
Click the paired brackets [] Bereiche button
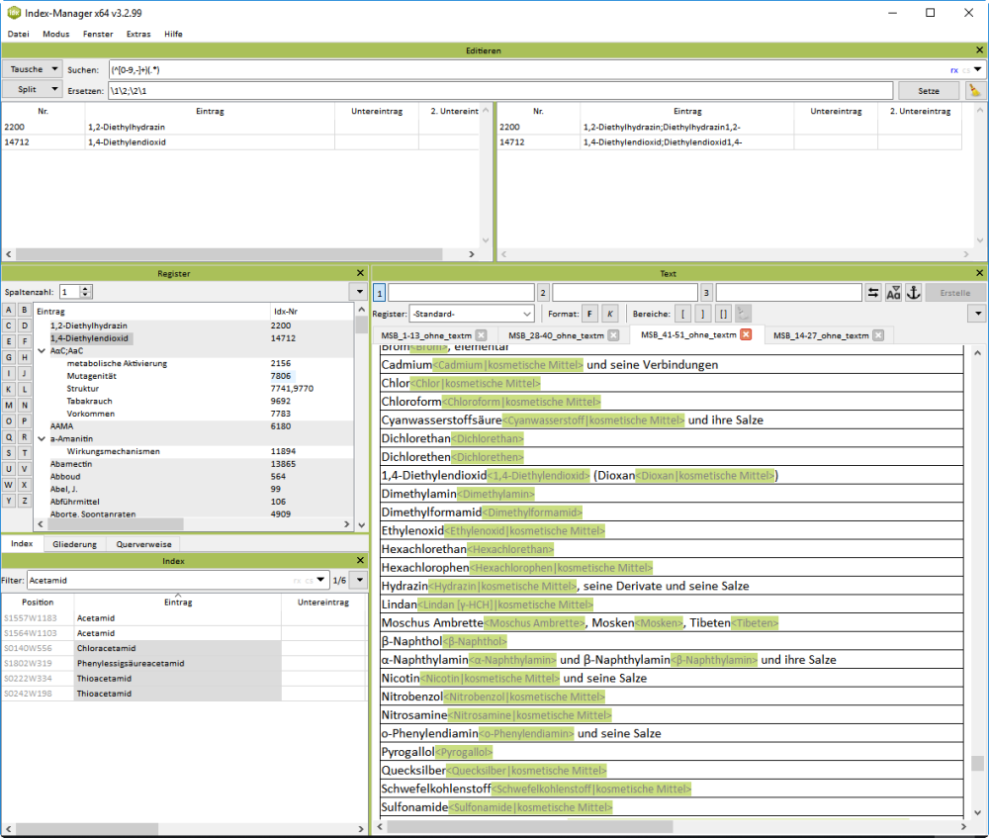point(723,314)
